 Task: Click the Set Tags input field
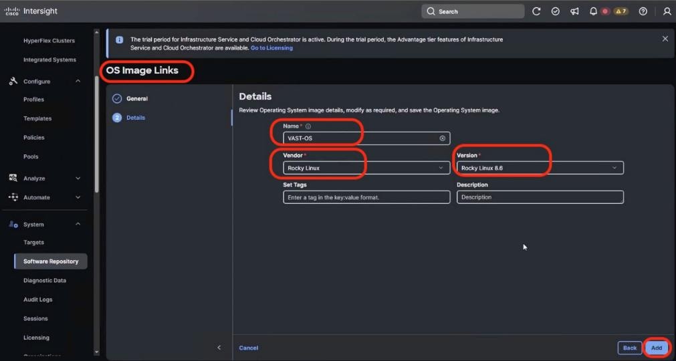(366, 197)
